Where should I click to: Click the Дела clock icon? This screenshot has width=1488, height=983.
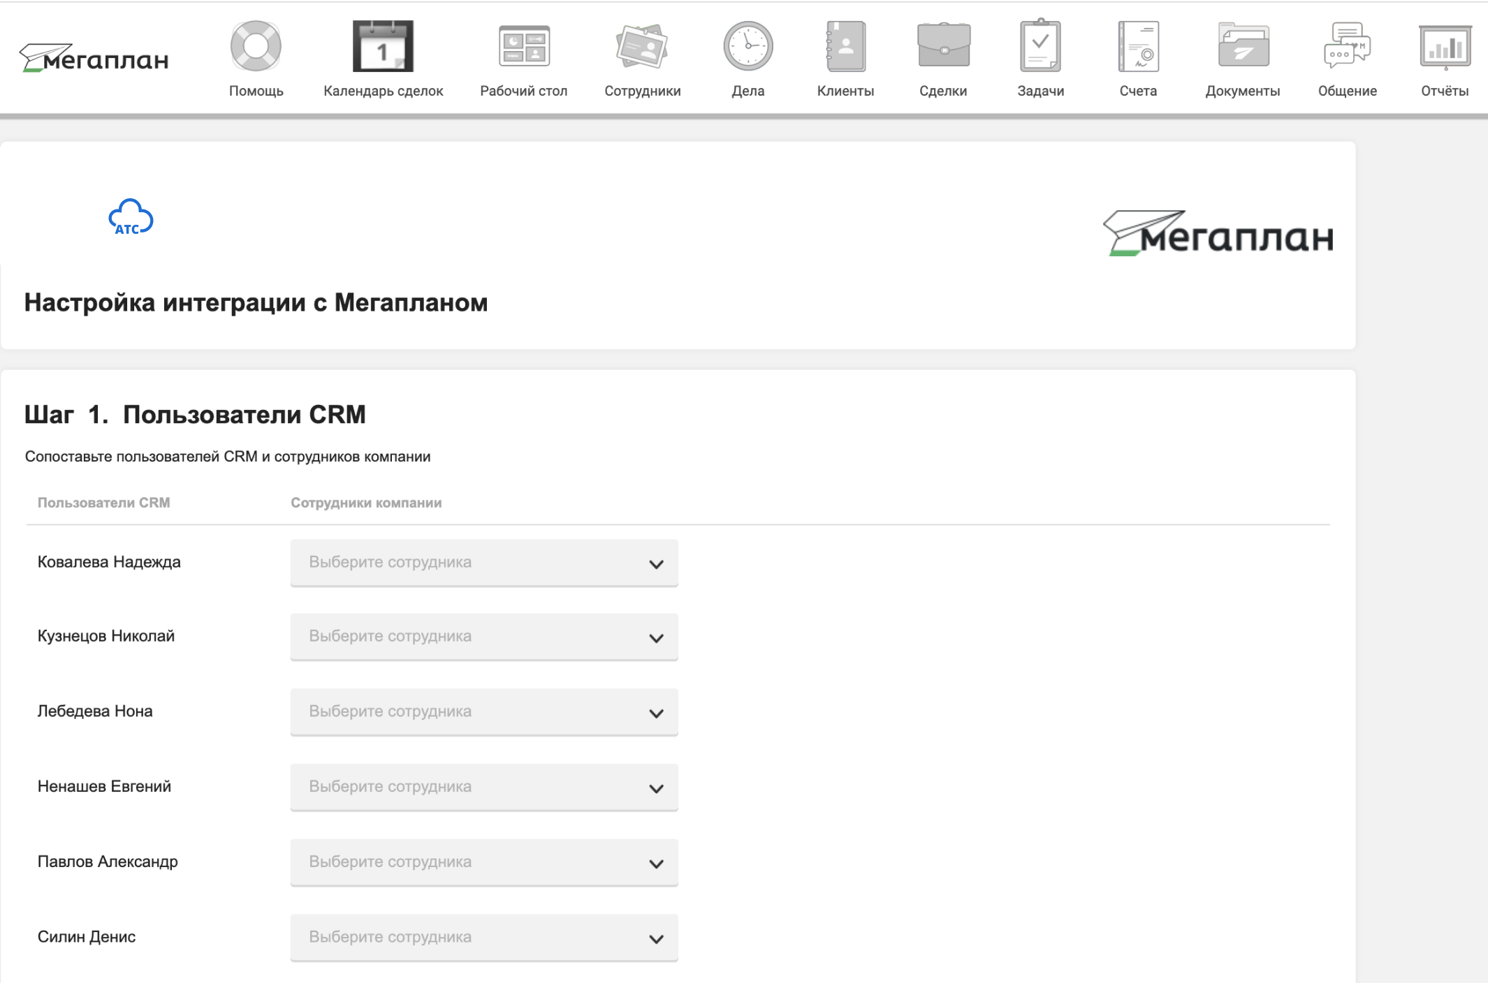[x=747, y=47]
